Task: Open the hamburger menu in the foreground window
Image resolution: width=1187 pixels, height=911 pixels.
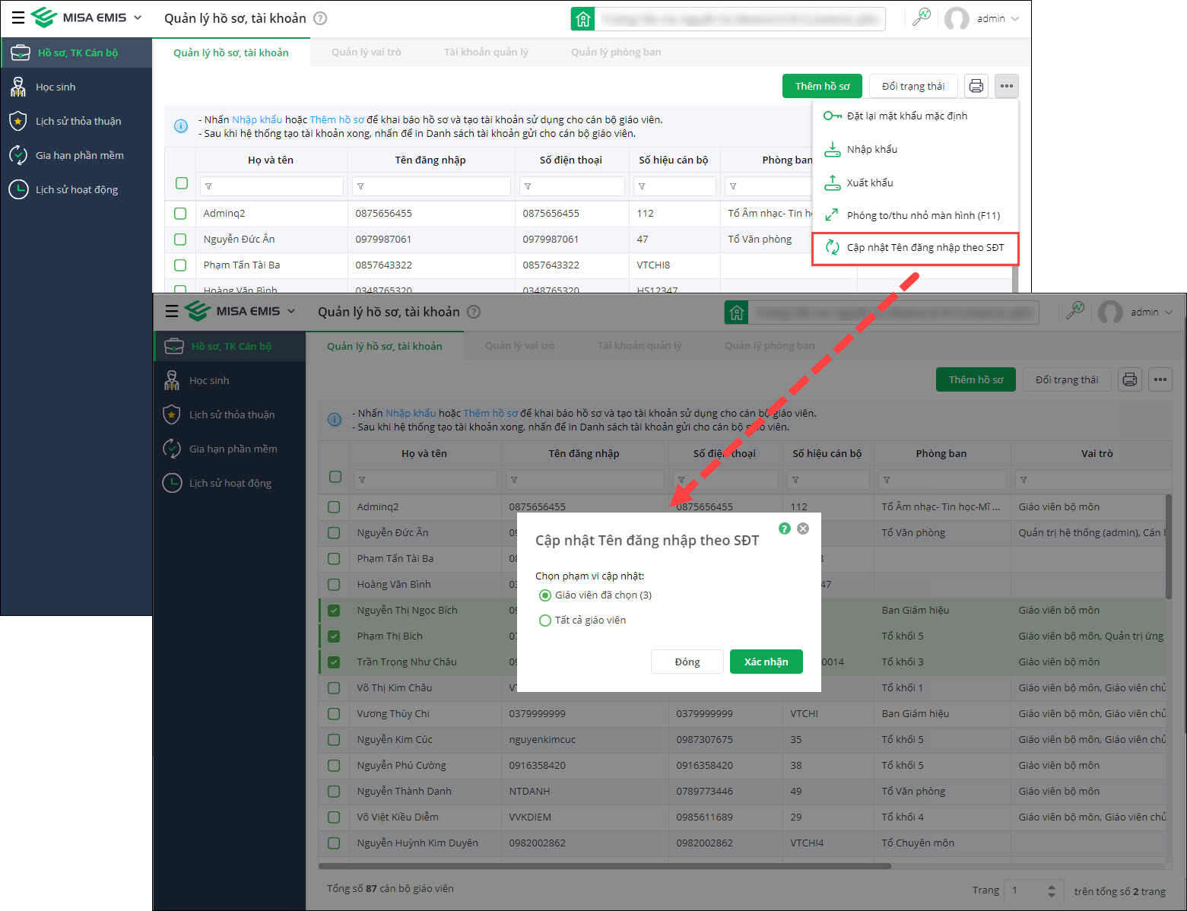Action: (x=172, y=311)
